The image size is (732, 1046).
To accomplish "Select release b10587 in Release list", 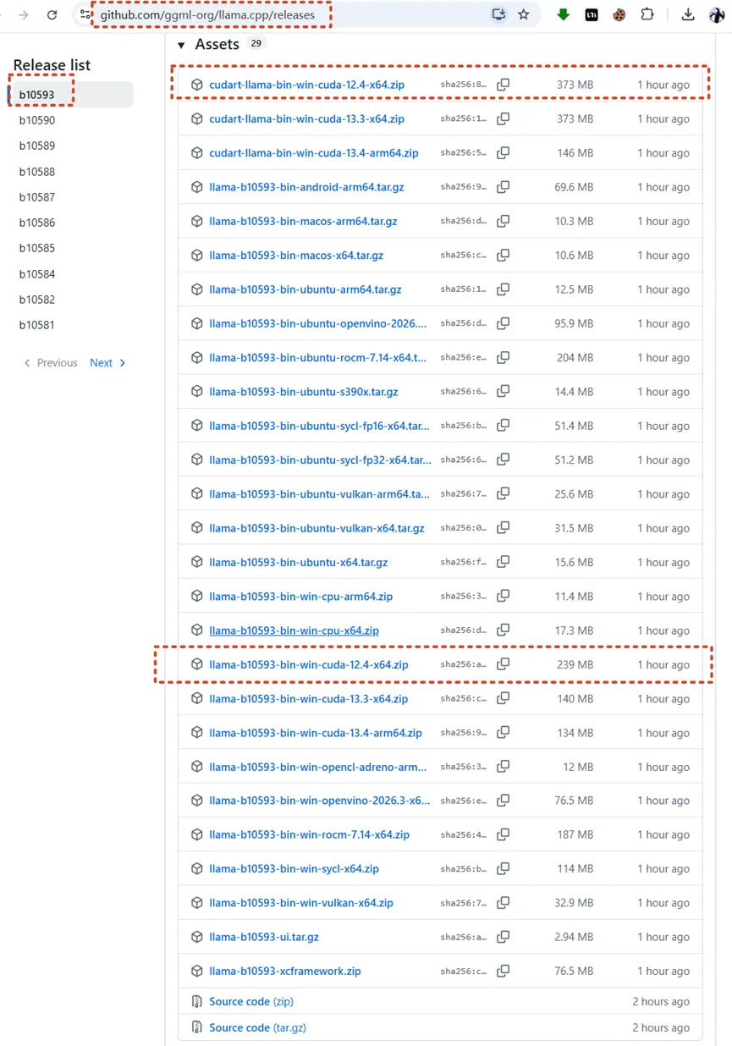I will 37,197.
